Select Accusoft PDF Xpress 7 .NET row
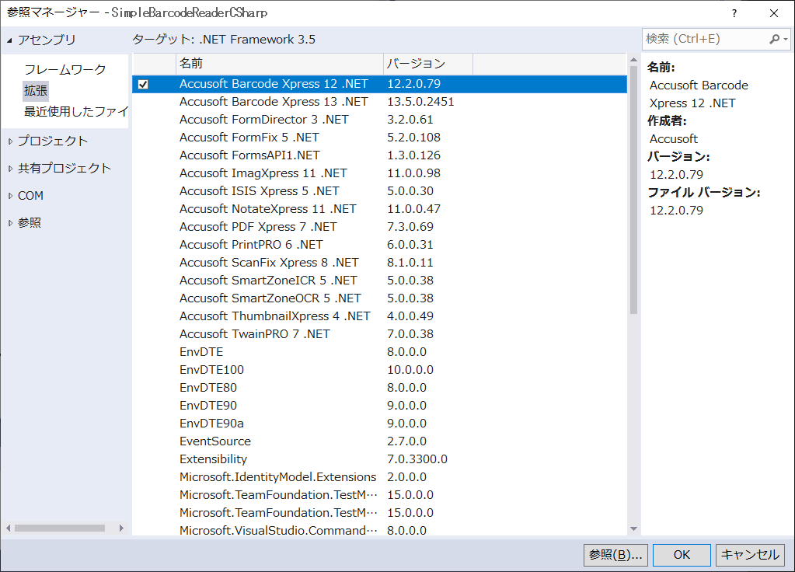 click(x=379, y=227)
